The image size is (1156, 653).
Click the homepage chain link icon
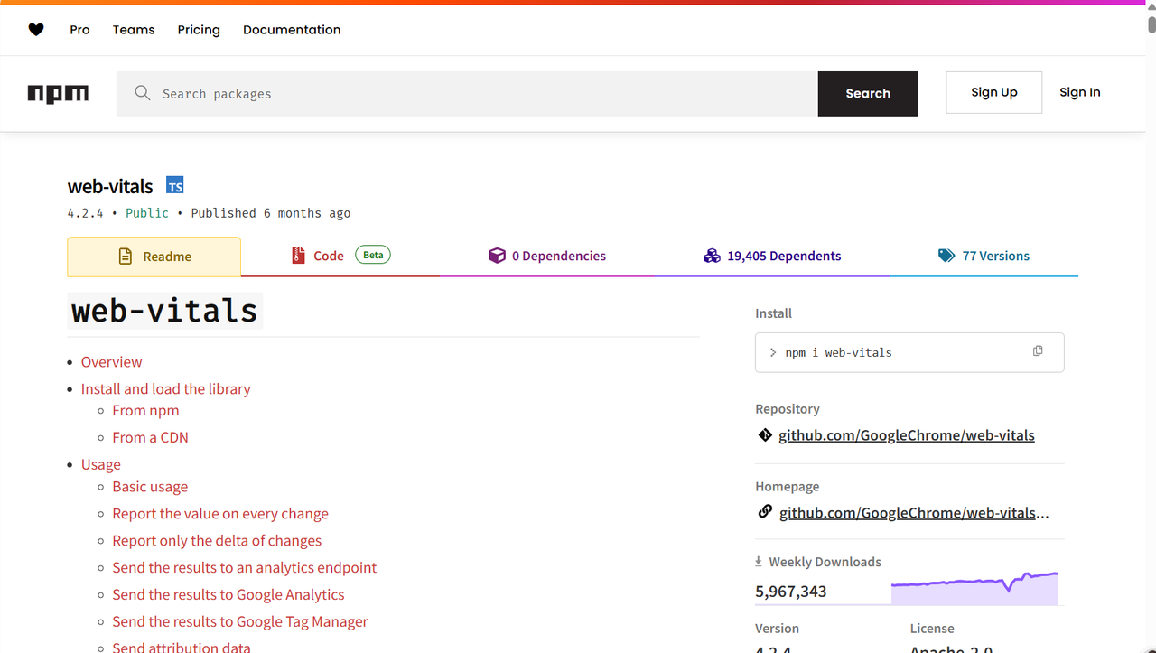click(765, 512)
